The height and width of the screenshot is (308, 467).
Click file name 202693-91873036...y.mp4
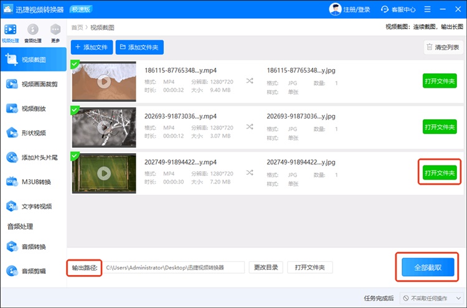181,116
